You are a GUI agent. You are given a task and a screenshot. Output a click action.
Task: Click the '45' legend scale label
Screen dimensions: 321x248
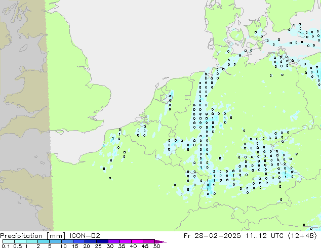tap(145, 246)
